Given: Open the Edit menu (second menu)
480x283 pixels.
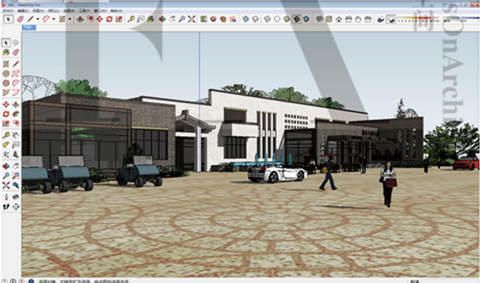Looking at the screenshot, I should pyautogui.click(x=23, y=11).
